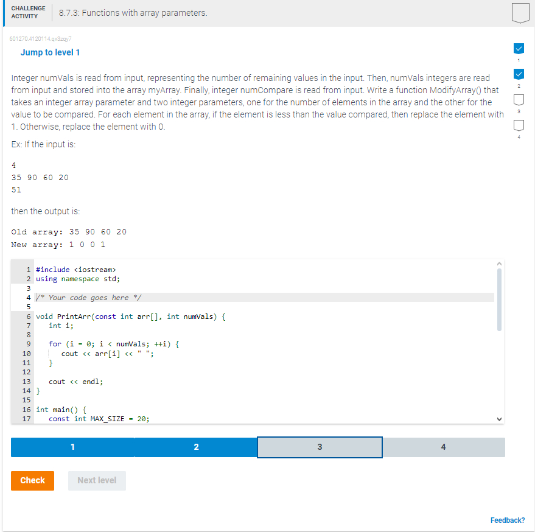The width and height of the screenshot is (535, 532).
Task: Click the 'for (i = 0; i < numVals; ++i)' line
Action: [x=114, y=344]
